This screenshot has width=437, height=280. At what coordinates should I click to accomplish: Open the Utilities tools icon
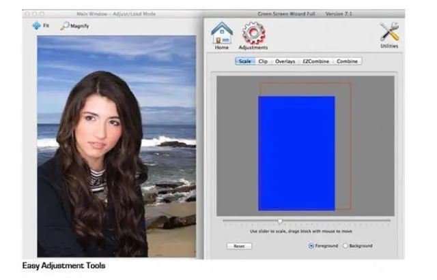[389, 32]
